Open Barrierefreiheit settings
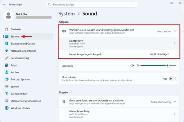Viewport: 184px width, 122px height. (28, 94)
